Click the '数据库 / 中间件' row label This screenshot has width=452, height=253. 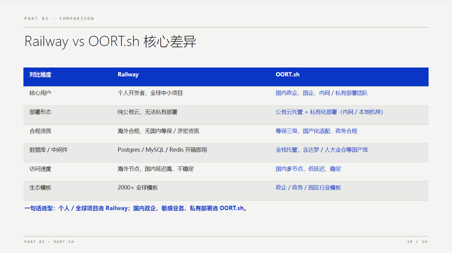point(49,150)
